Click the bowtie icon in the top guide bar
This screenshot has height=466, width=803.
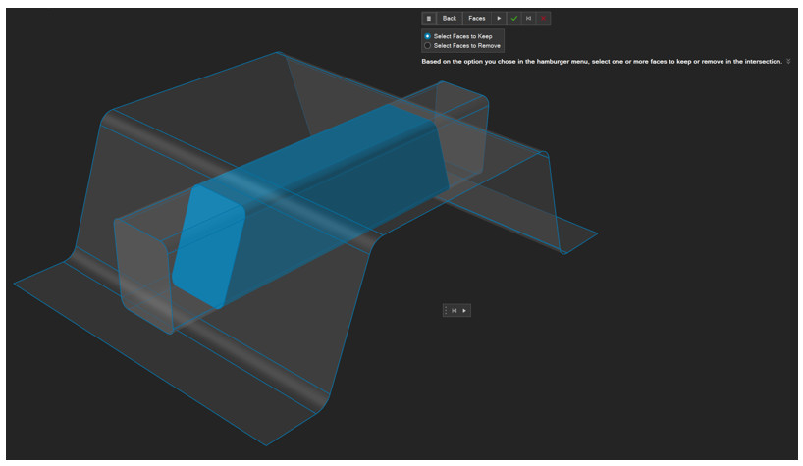(529, 18)
